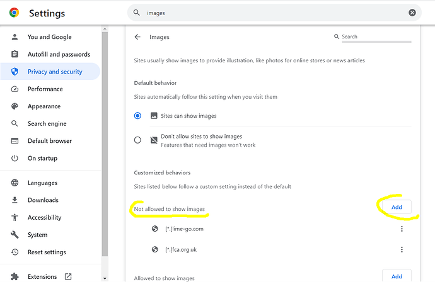Click the Performance gauge icon
This screenshot has height=282, width=435.
tap(14, 89)
